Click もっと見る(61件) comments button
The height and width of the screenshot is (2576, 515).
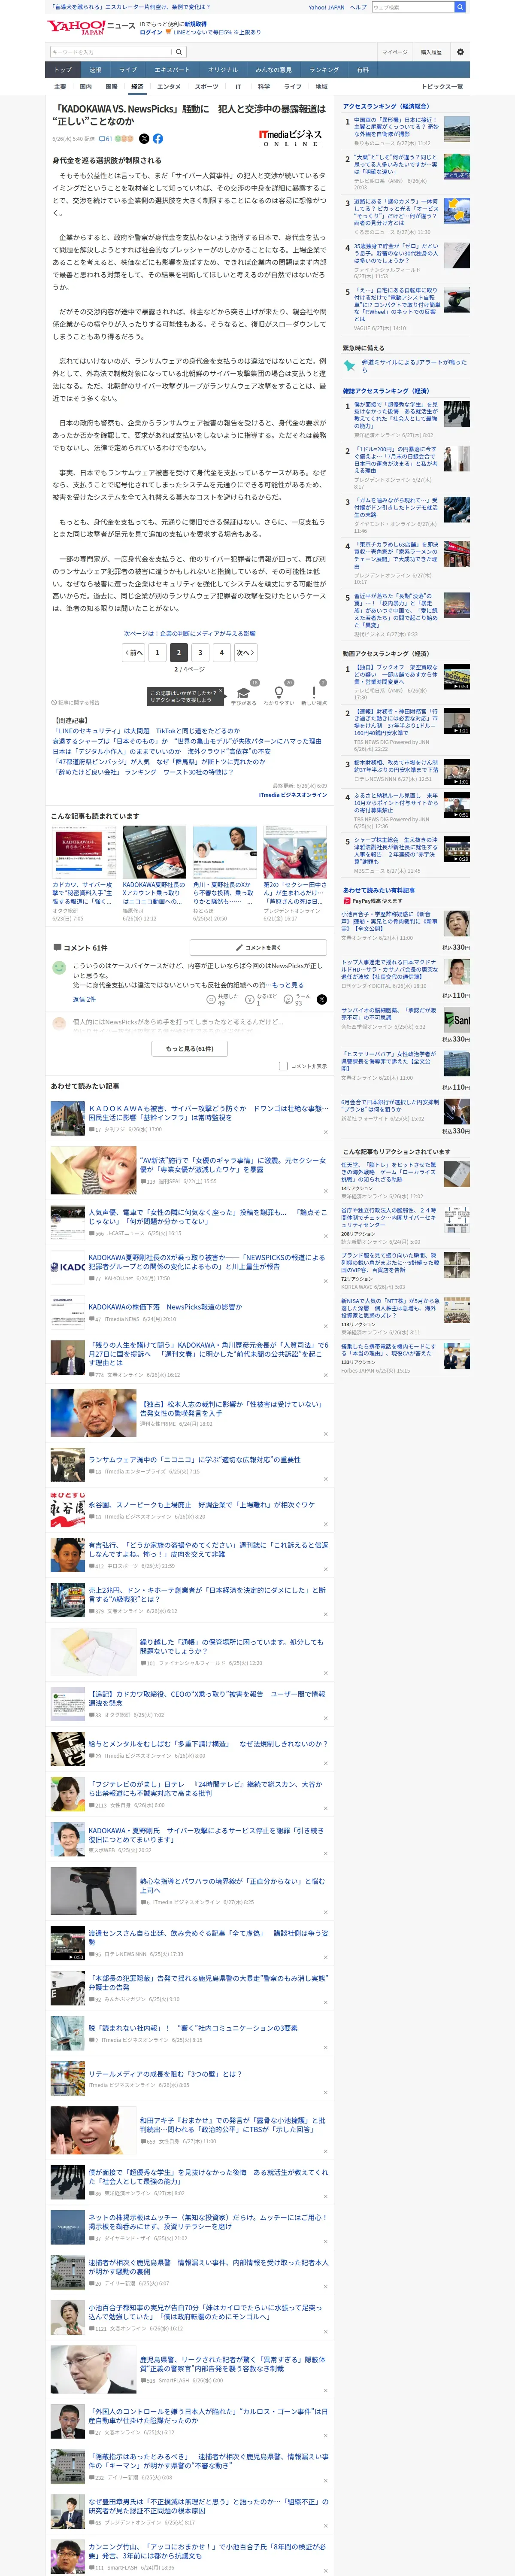coord(190,1048)
